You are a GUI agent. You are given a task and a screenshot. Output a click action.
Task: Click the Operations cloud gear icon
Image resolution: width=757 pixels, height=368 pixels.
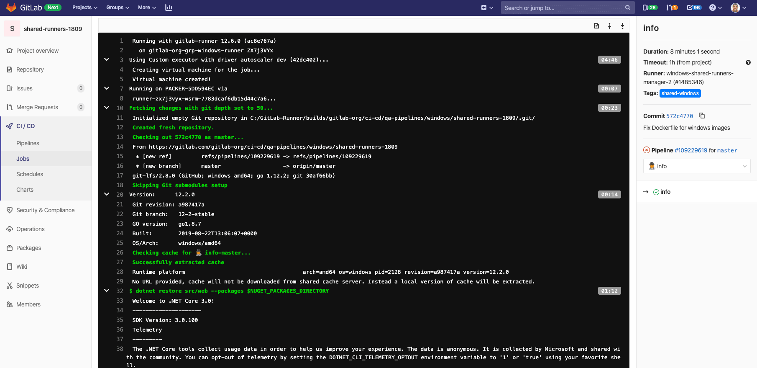[10, 229]
